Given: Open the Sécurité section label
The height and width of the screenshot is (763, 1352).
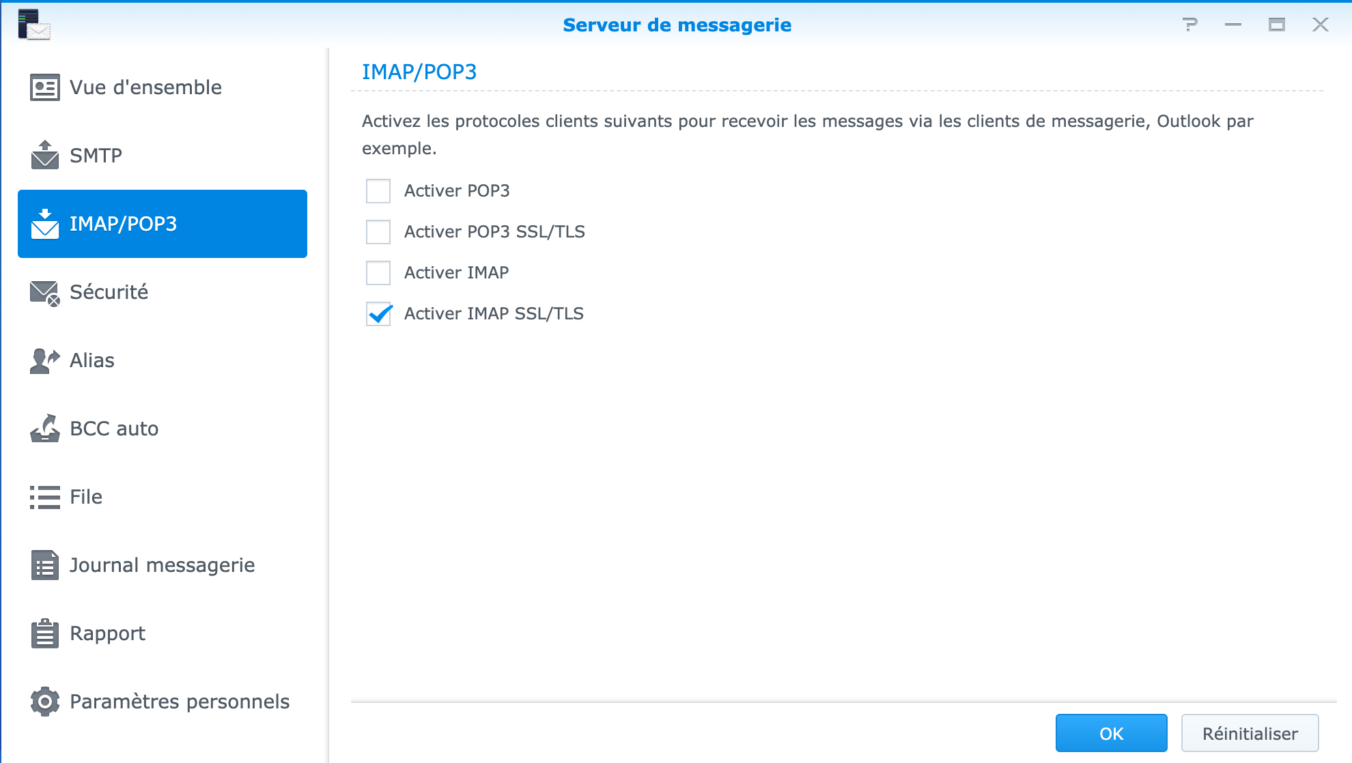Looking at the screenshot, I should click(x=109, y=292).
